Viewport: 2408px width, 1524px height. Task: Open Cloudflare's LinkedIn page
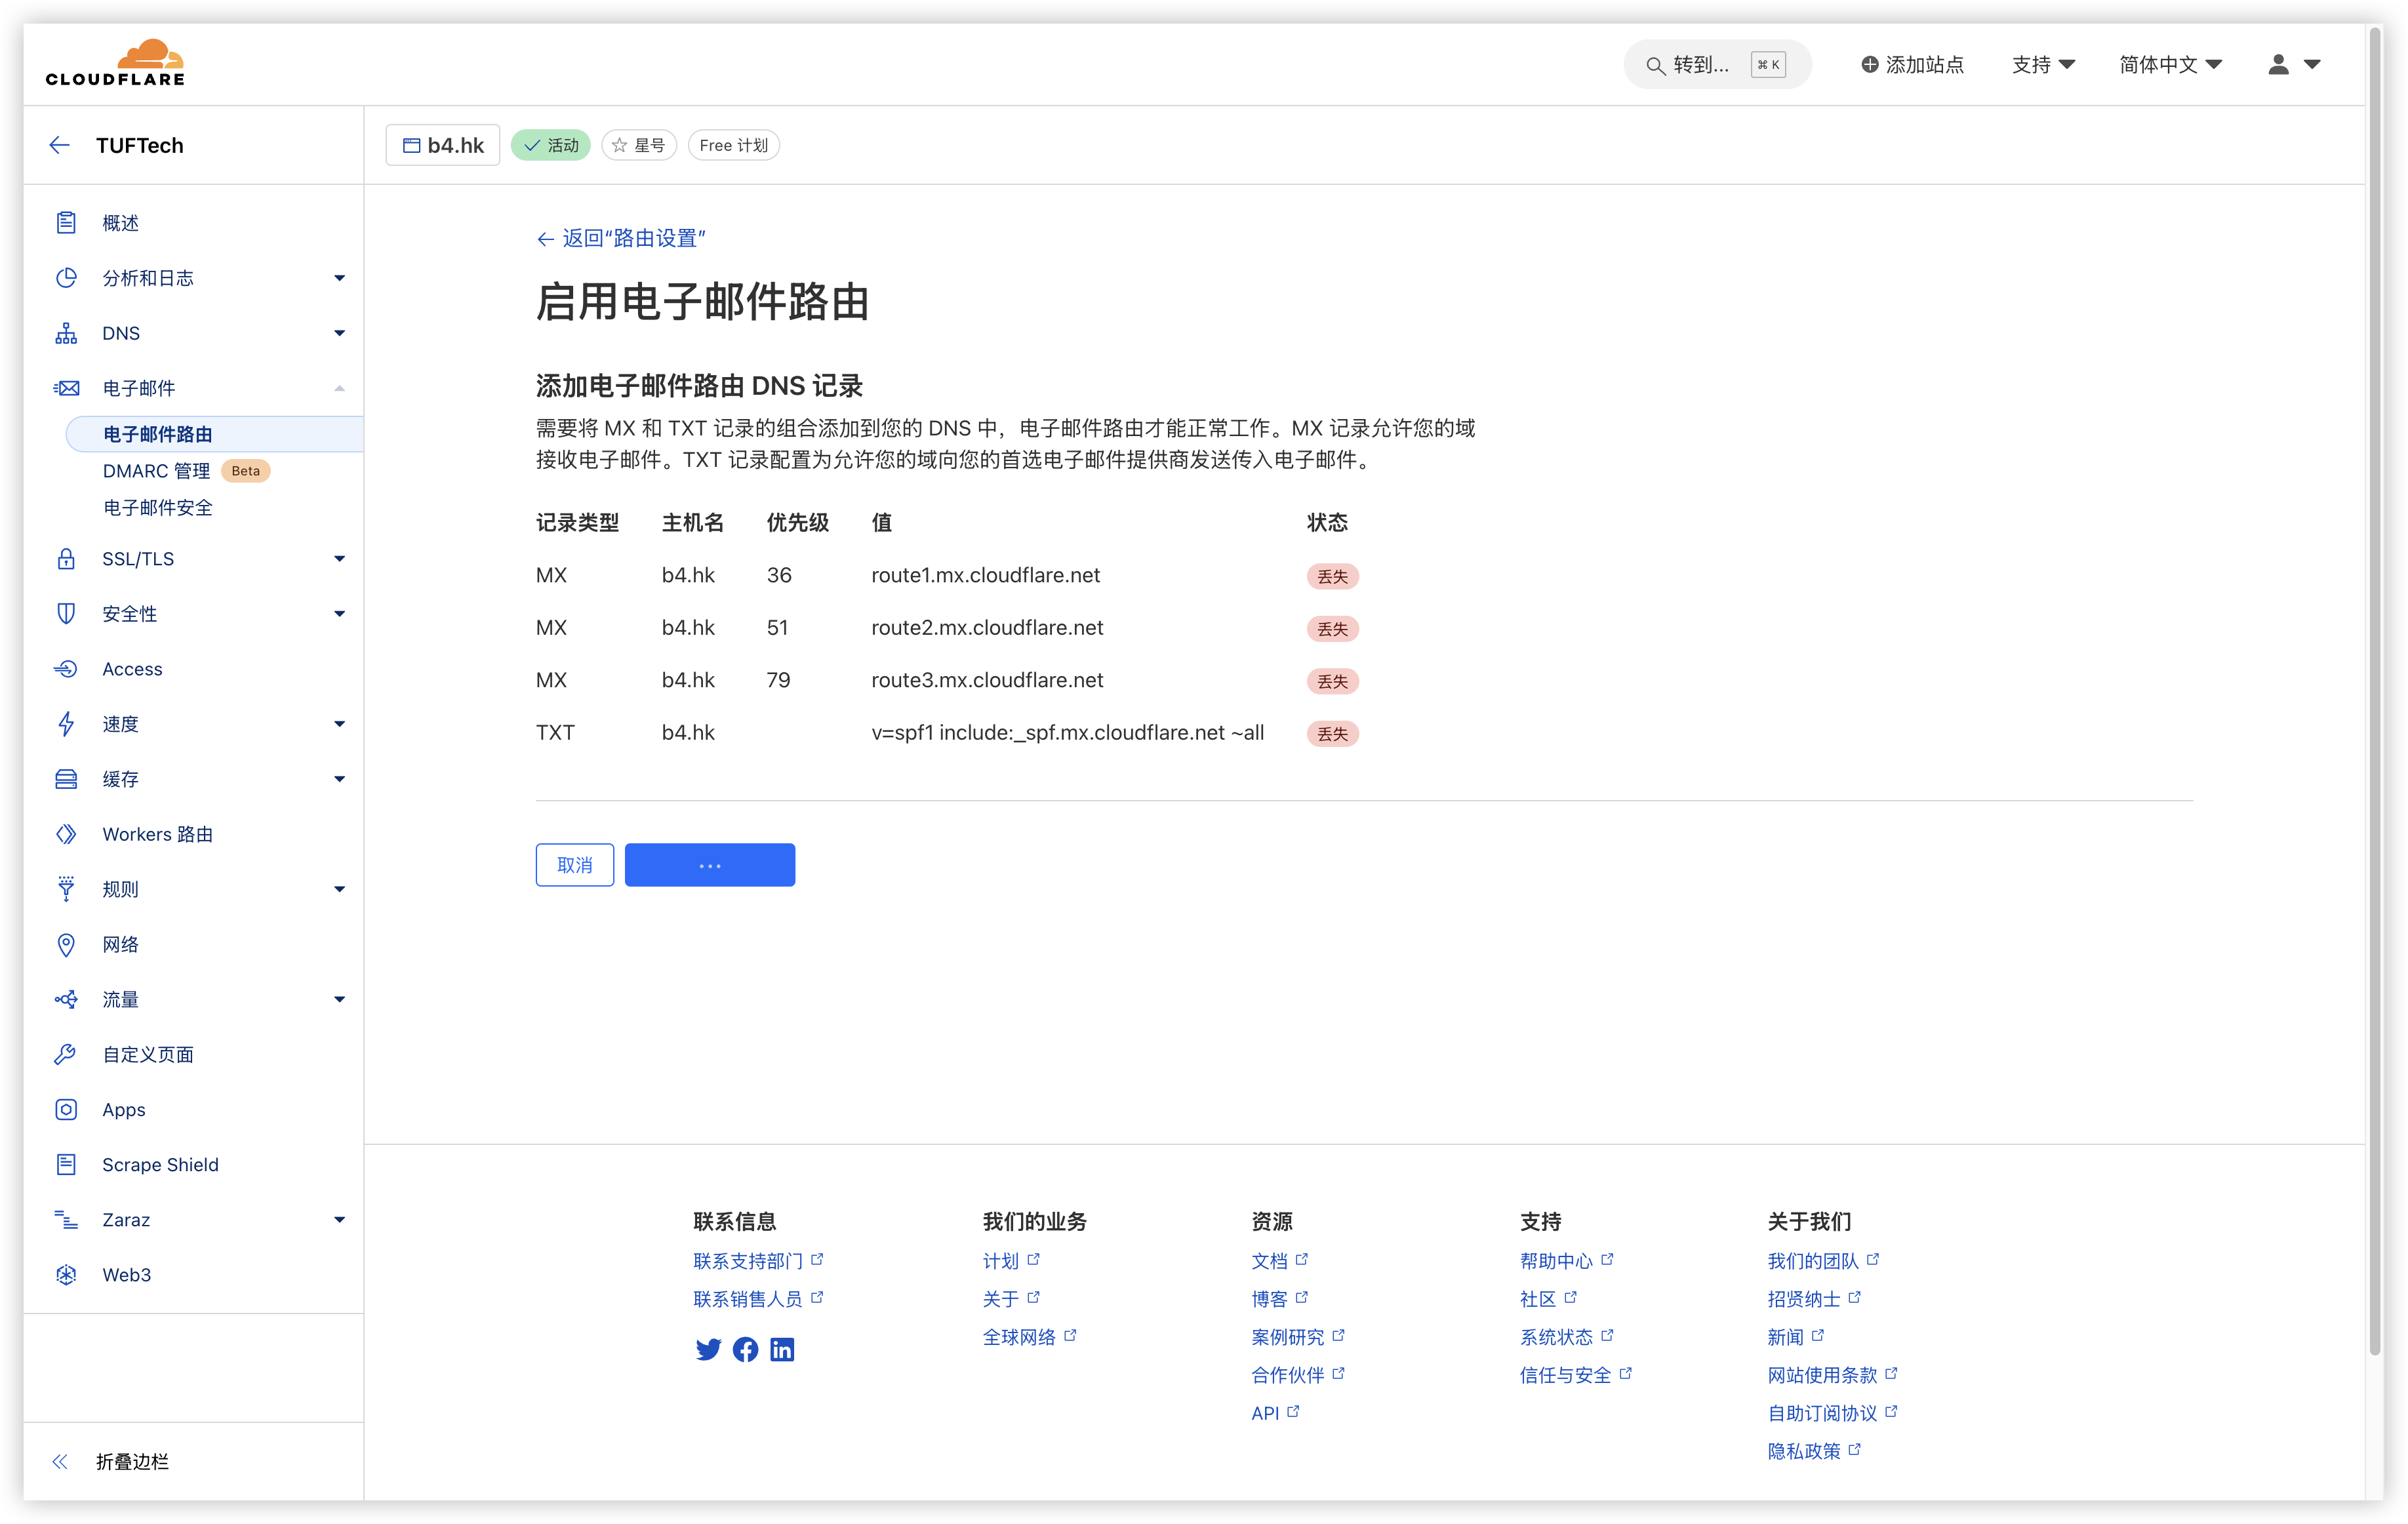pyautogui.click(x=783, y=1349)
